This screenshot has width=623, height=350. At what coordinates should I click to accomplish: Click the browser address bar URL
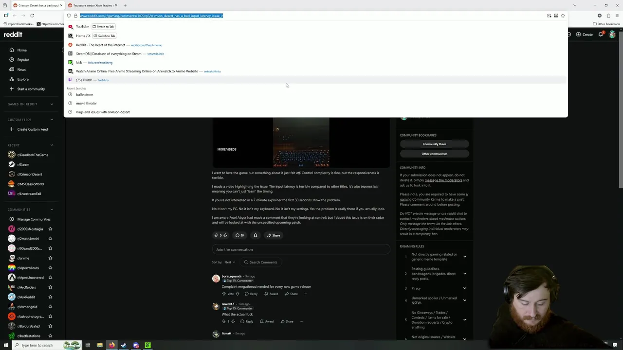(151, 16)
